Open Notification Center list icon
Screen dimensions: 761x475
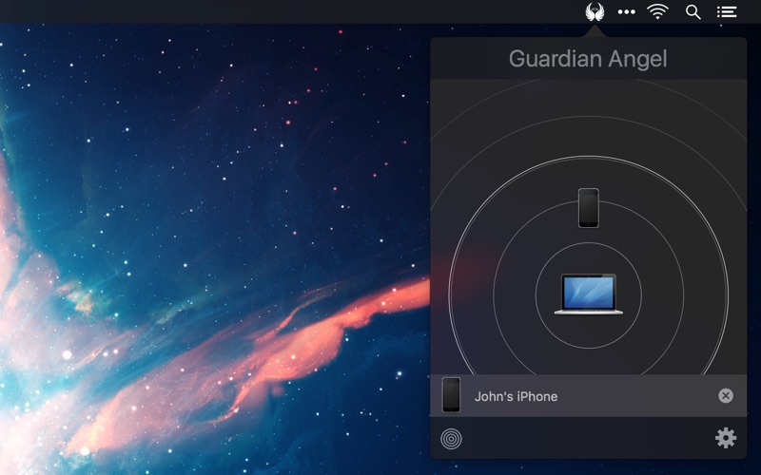[x=727, y=11]
